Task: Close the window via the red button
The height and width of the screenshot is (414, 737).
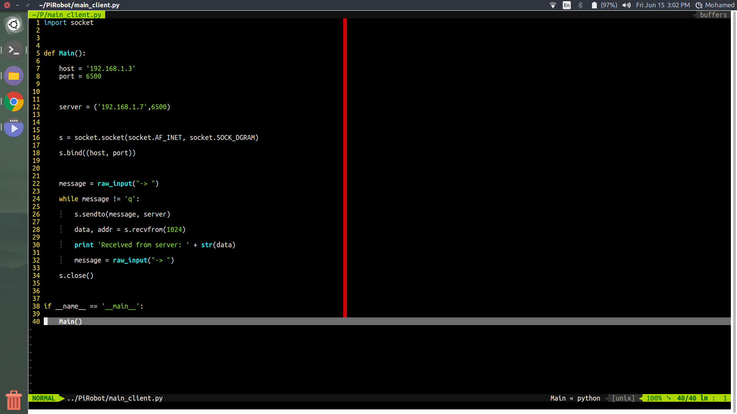Action: click(x=7, y=5)
